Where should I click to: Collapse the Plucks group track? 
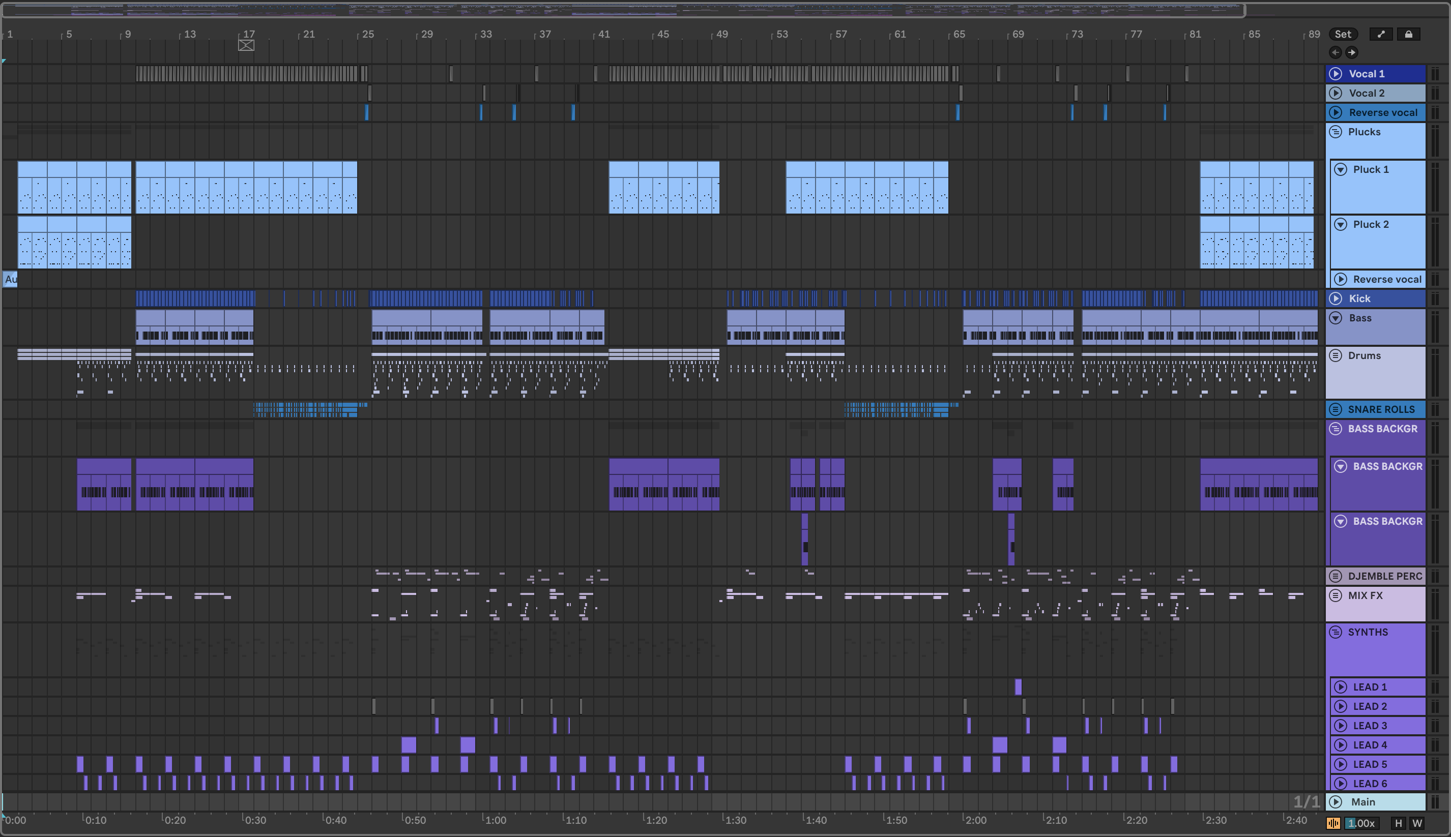tap(1336, 132)
